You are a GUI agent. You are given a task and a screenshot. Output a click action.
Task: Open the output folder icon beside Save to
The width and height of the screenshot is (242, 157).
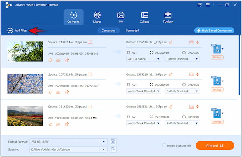pos(113,149)
